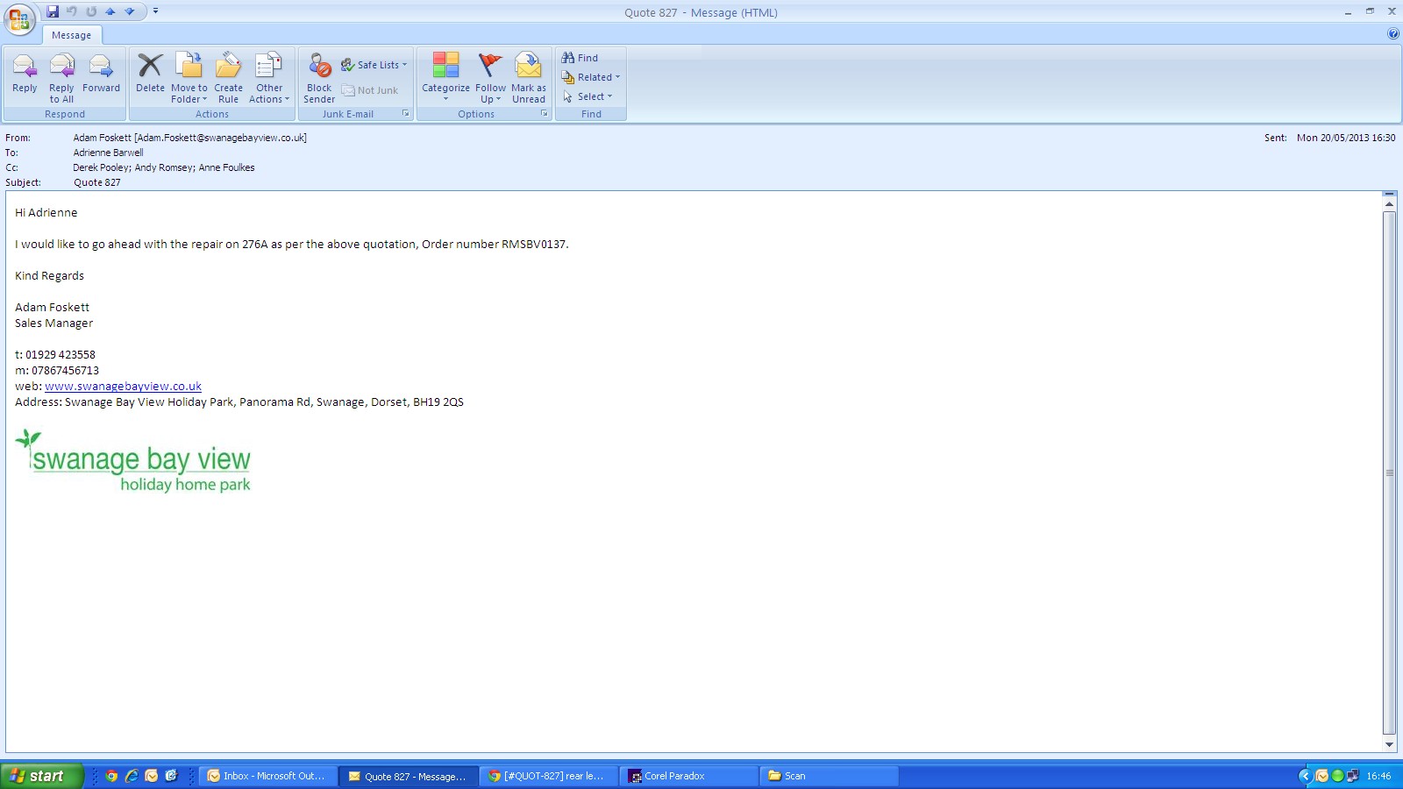Click the sent date Mon 20/05/2013 16:30
1403x789 pixels.
[x=1346, y=138]
